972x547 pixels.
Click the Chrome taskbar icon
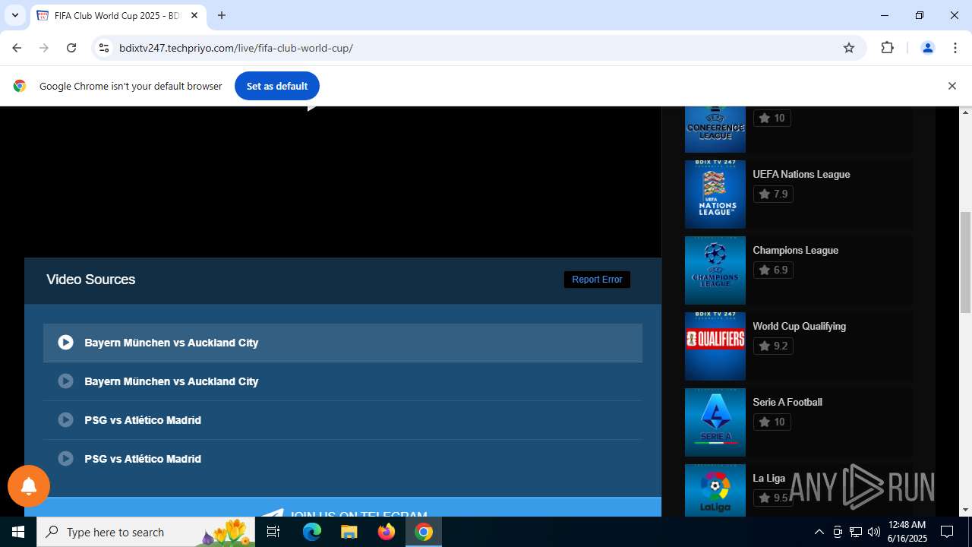click(x=424, y=532)
